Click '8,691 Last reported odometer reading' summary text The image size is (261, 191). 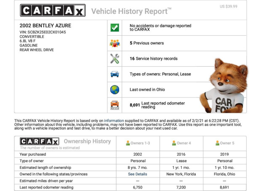[x=157, y=105]
